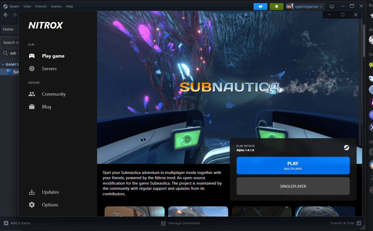The height and width of the screenshot is (231, 373).
Task: Open the Games menu in Steam
Action: [56, 6]
